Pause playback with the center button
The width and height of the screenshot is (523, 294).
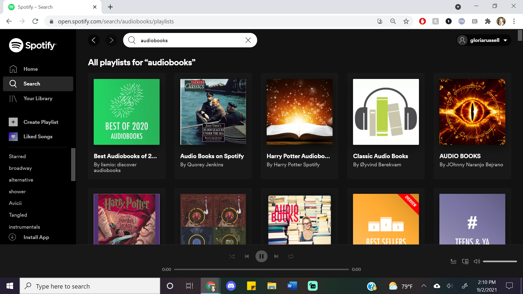pos(261,256)
